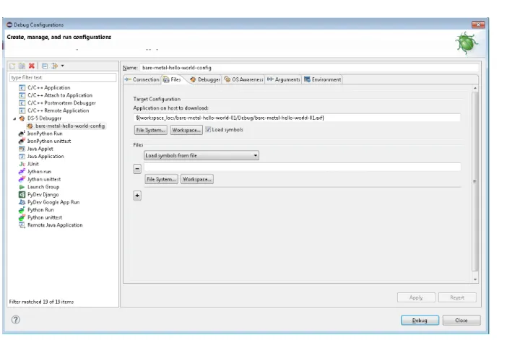Switch to the Connection tab
Screen dimensions: 507x340
click(142, 79)
